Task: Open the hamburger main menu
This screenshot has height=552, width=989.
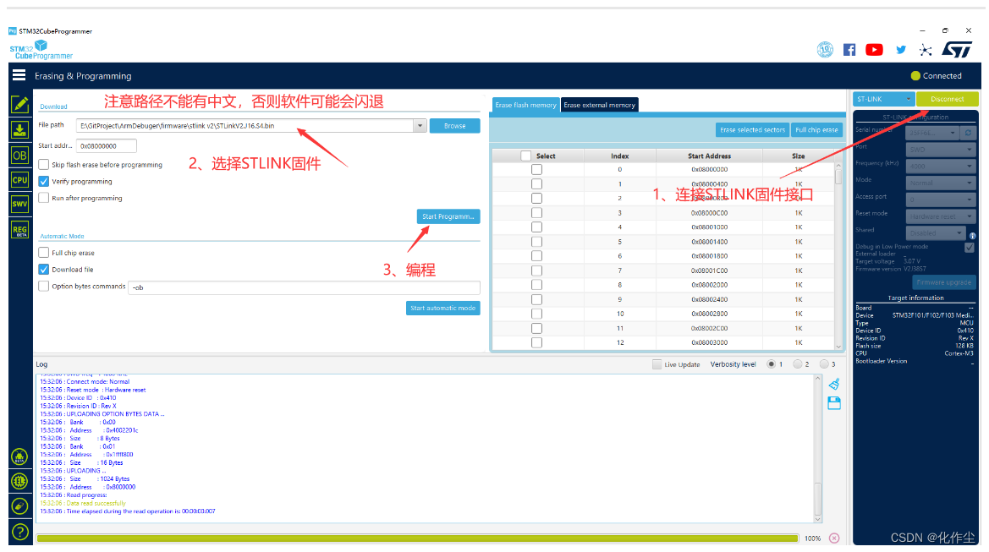Action: [x=19, y=75]
